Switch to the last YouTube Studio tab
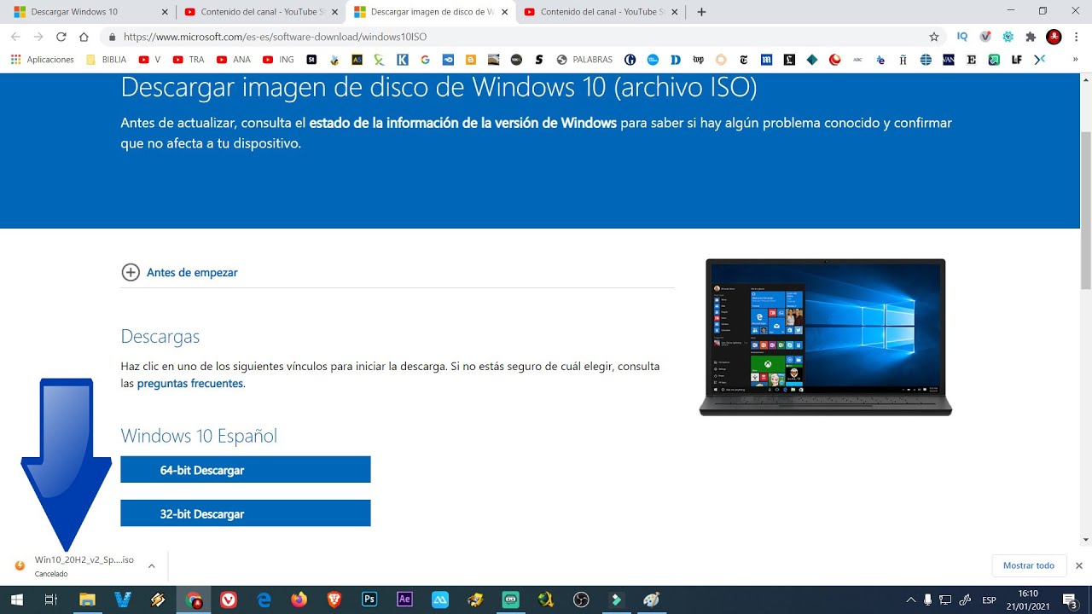This screenshot has height=614, width=1092. [x=601, y=12]
